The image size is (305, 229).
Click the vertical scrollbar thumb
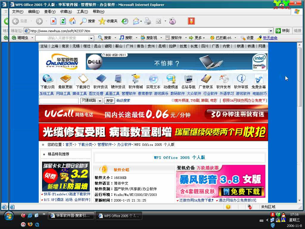pyautogui.click(x=300, y=77)
